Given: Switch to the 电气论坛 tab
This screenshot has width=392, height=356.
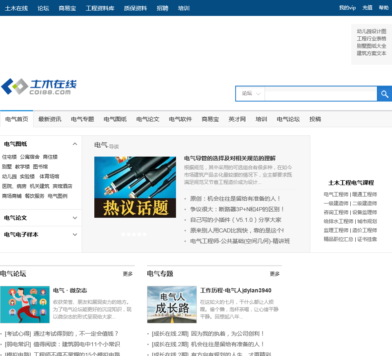Looking at the screenshot, I should (x=288, y=119).
